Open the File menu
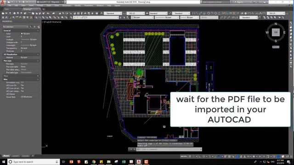The height and width of the screenshot is (165, 294). point(10,5)
